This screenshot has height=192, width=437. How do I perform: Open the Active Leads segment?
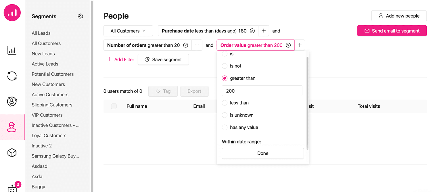45,64
